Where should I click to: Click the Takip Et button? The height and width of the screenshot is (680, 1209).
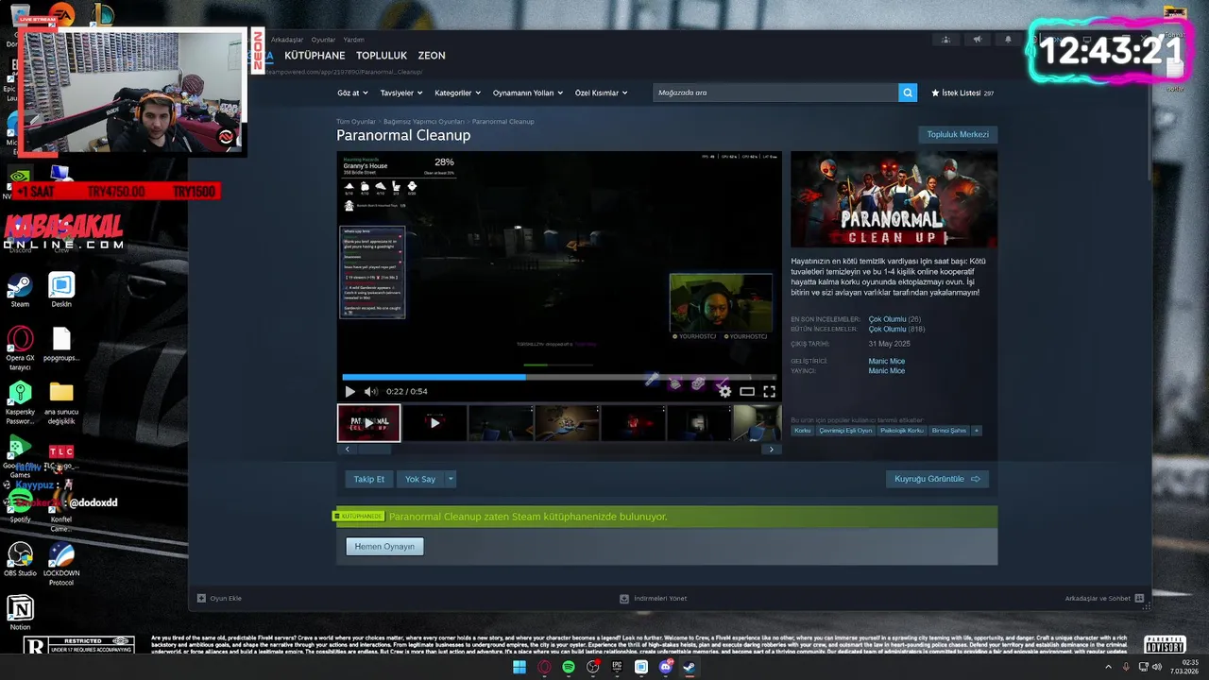point(369,479)
